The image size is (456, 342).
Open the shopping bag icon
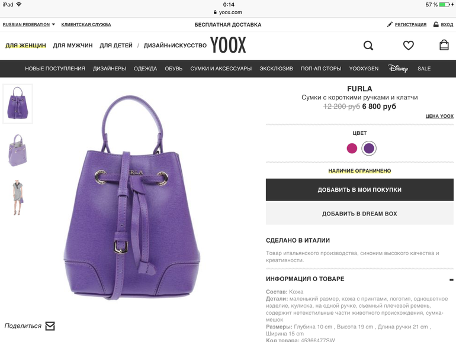pyautogui.click(x=444, y=45)
